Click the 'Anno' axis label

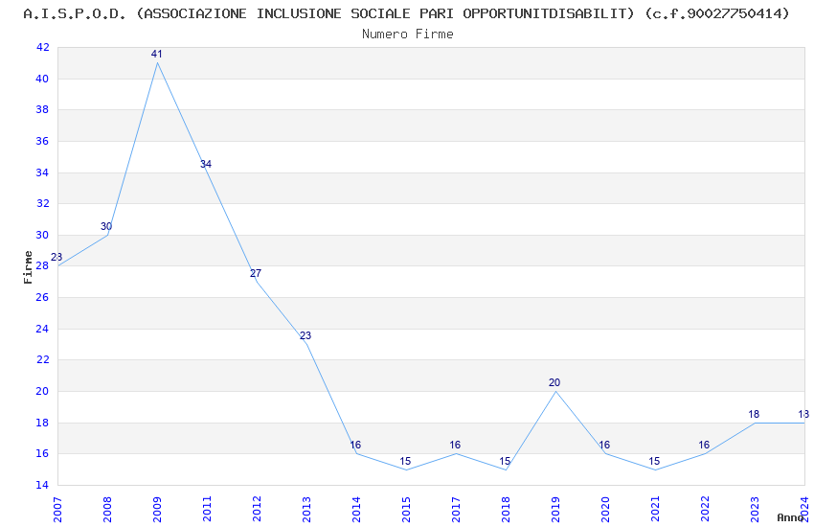(x=790, y=517)
